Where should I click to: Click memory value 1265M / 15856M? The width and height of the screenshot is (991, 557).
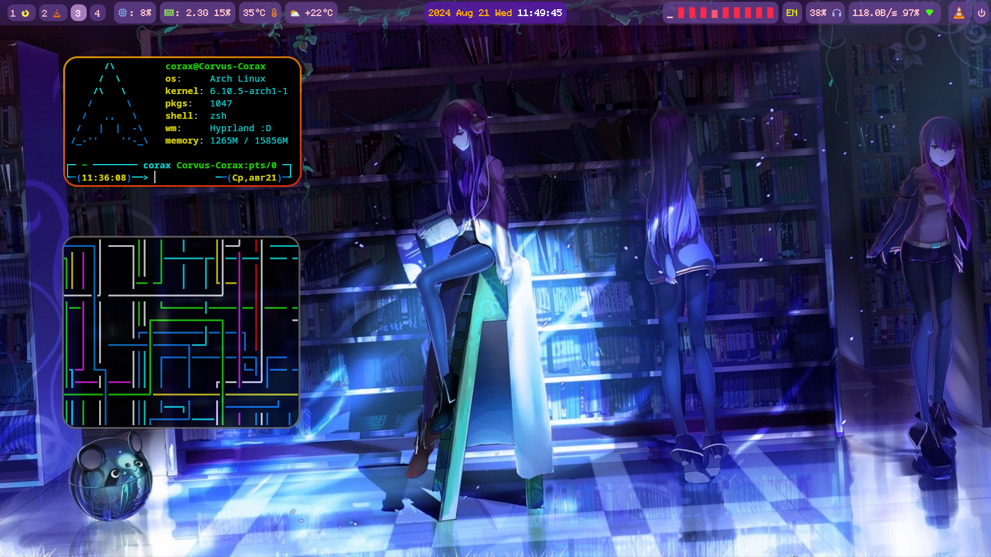point(248,140)
